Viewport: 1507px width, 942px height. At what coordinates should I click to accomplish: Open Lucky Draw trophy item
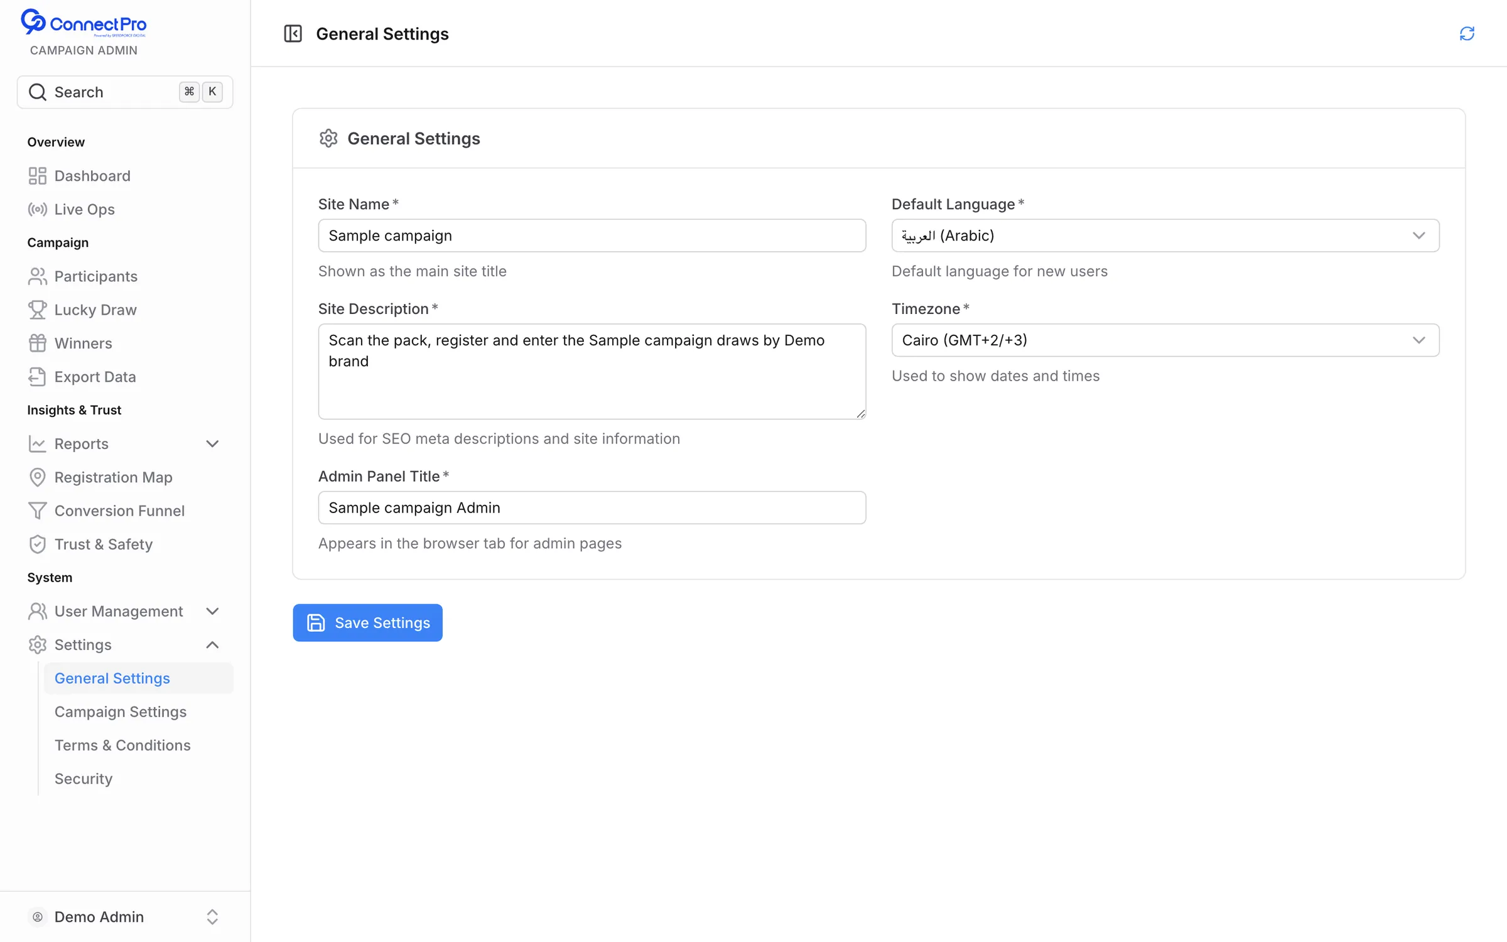point(125,310)
